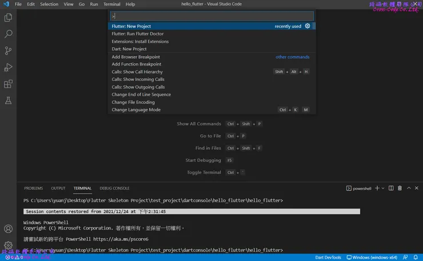Open the Run and Debug view
Screen dimensions: 423x261
8,67
